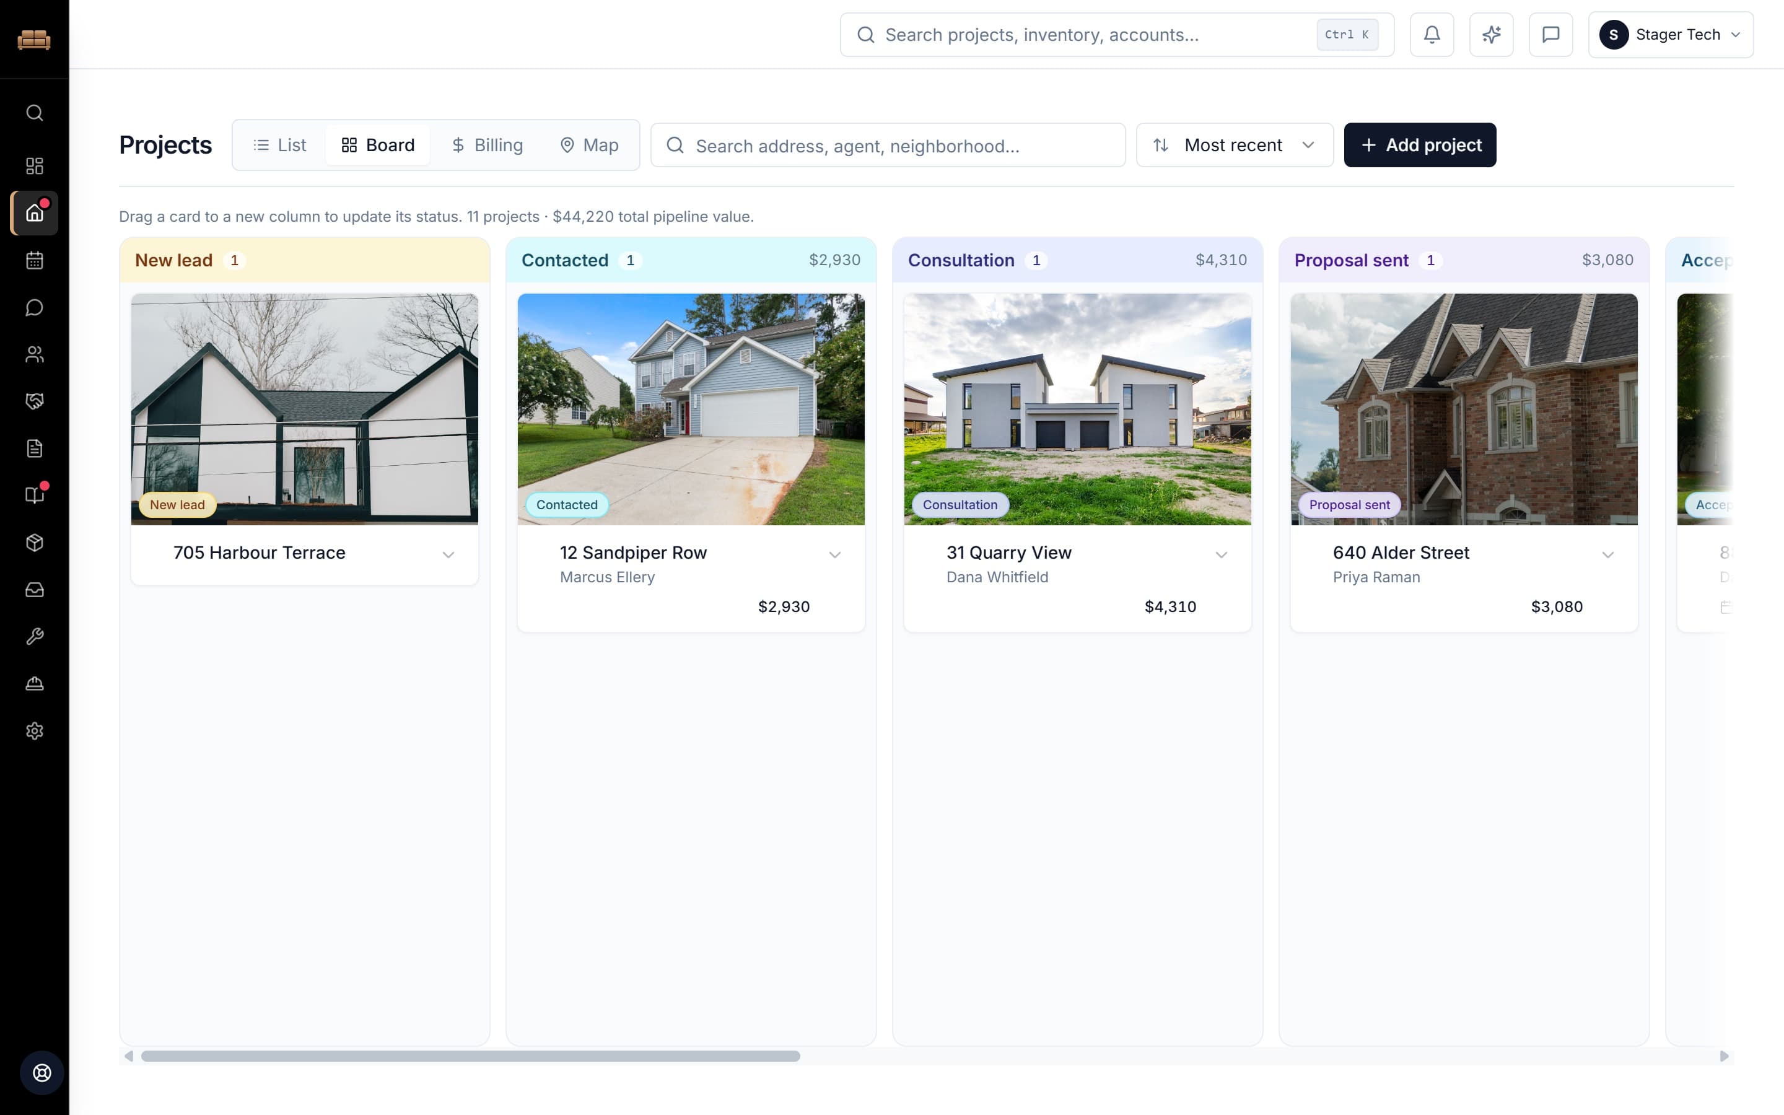Viewport: 1784px width, 1115px height.
Task: Switch to the Billing view tab
Action: pyautogui.click(x=486, y=146)
